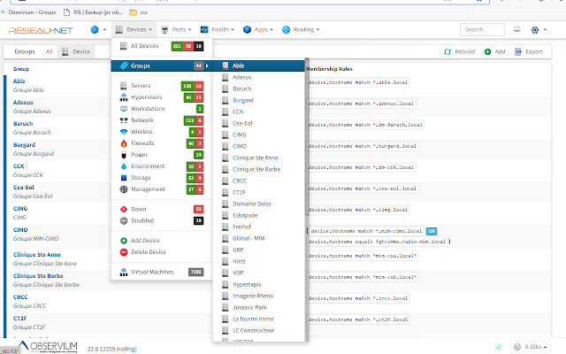Click the globe icon in the navbar
Screen dimensions: 566x354
pos(95,29)
